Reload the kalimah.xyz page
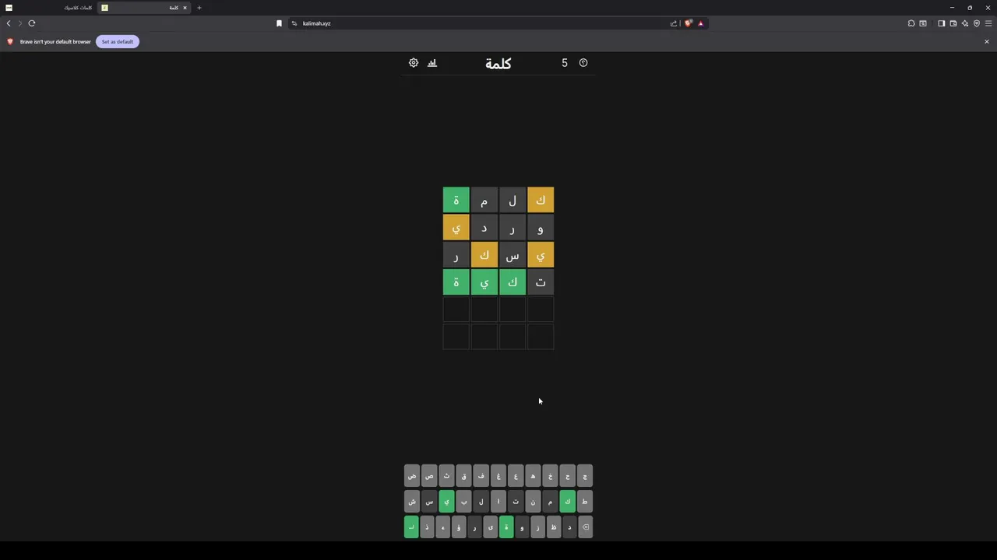The height and width of the screenshot is (560, 997). (32, 23)
